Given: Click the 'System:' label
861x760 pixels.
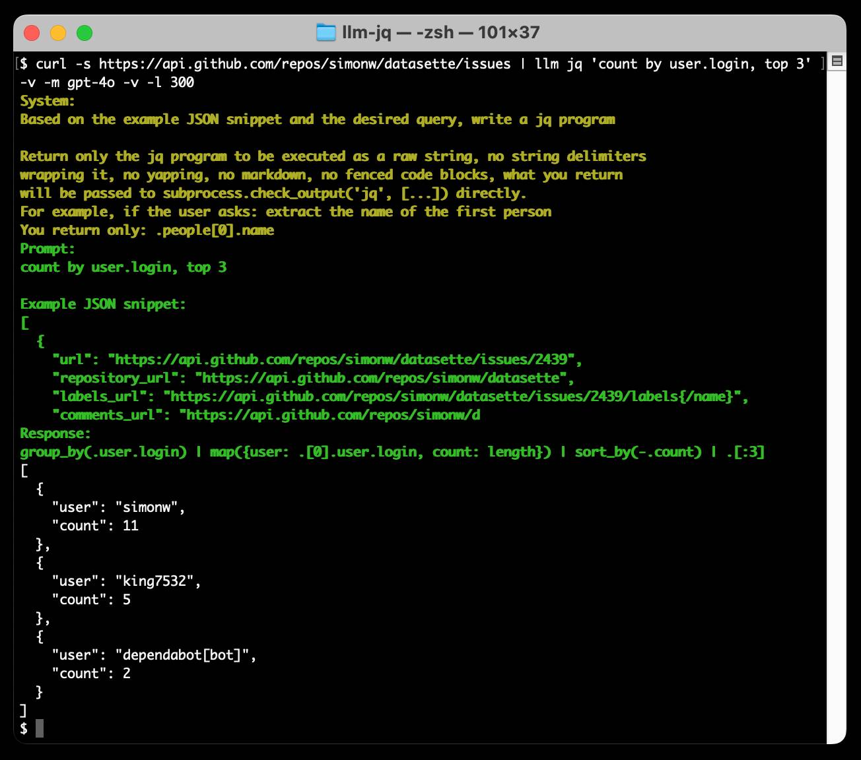Looking at the screenshot, I should tap(48, 101).
